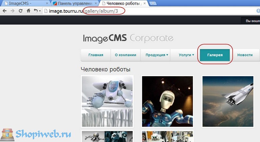This screenshot has width=260, height=142.
Task: Go forward with the browser forward arrow
Action: click(13, 11)
